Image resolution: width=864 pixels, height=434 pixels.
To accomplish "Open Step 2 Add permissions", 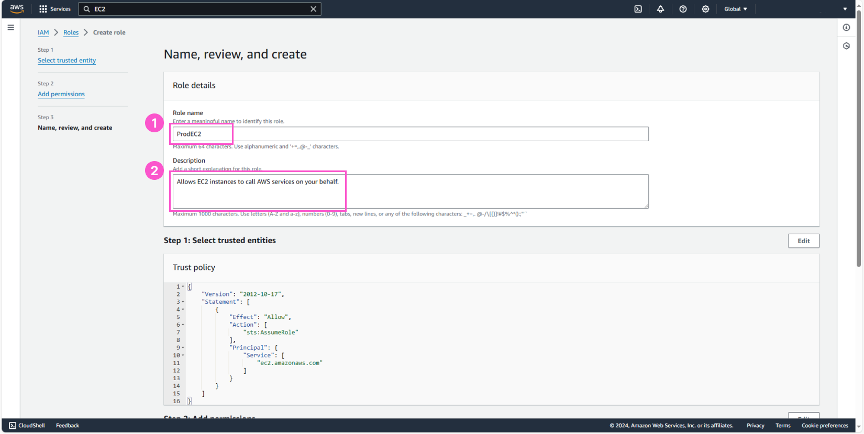I will [x=61, y=94].
